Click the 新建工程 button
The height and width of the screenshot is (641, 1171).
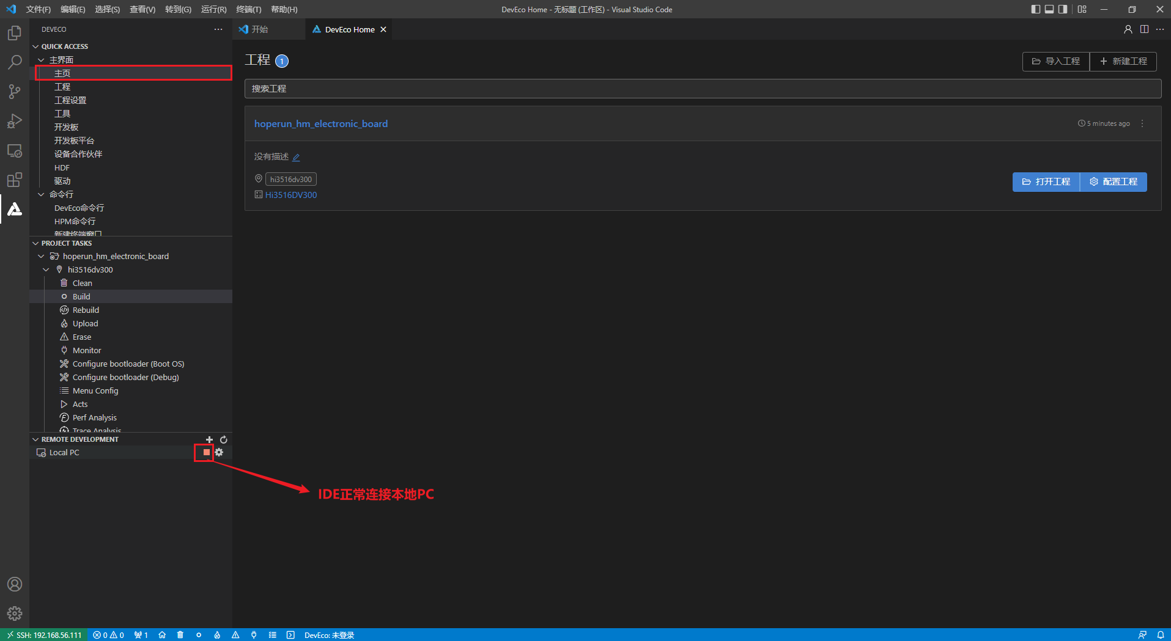tap(1123, 61)
